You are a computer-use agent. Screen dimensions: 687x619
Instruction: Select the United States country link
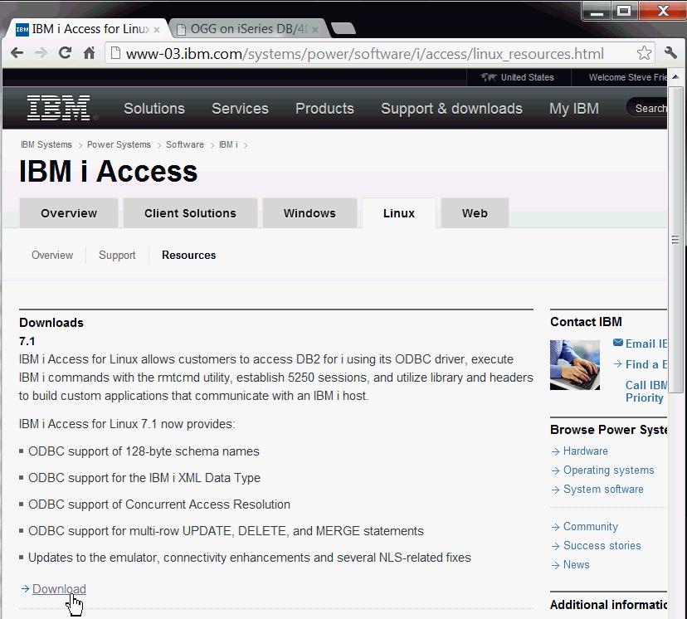tap(528, 77)
